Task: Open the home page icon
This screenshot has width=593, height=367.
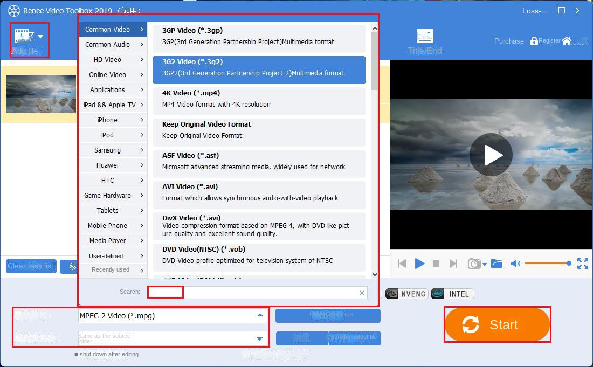Action: pos(567,41)
